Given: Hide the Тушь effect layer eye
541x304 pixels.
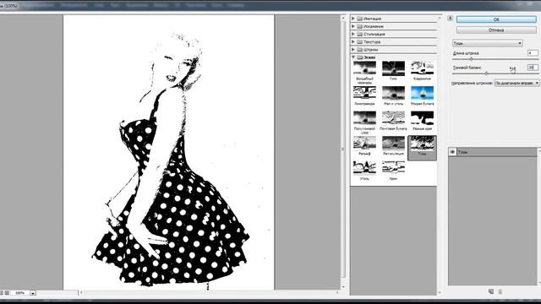Looking at the screenshot, I should [x=452, y=152].
